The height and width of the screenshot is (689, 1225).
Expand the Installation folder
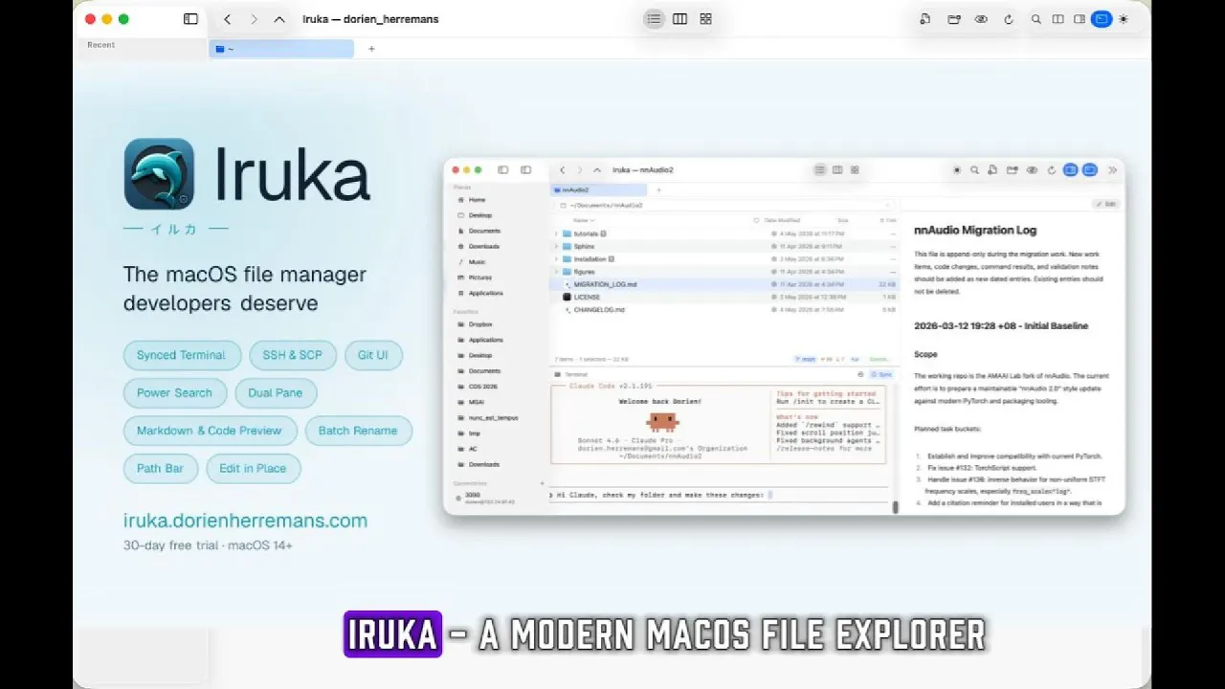pyautogui.click(x=556, y=259)
